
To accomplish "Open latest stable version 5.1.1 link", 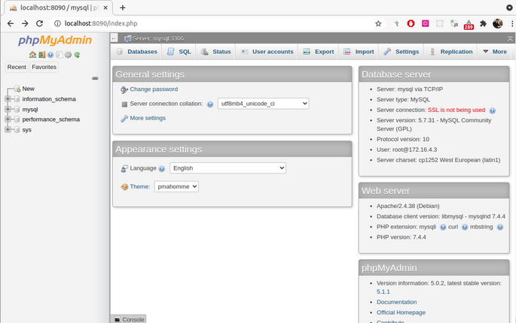I will tap(383, 291).
